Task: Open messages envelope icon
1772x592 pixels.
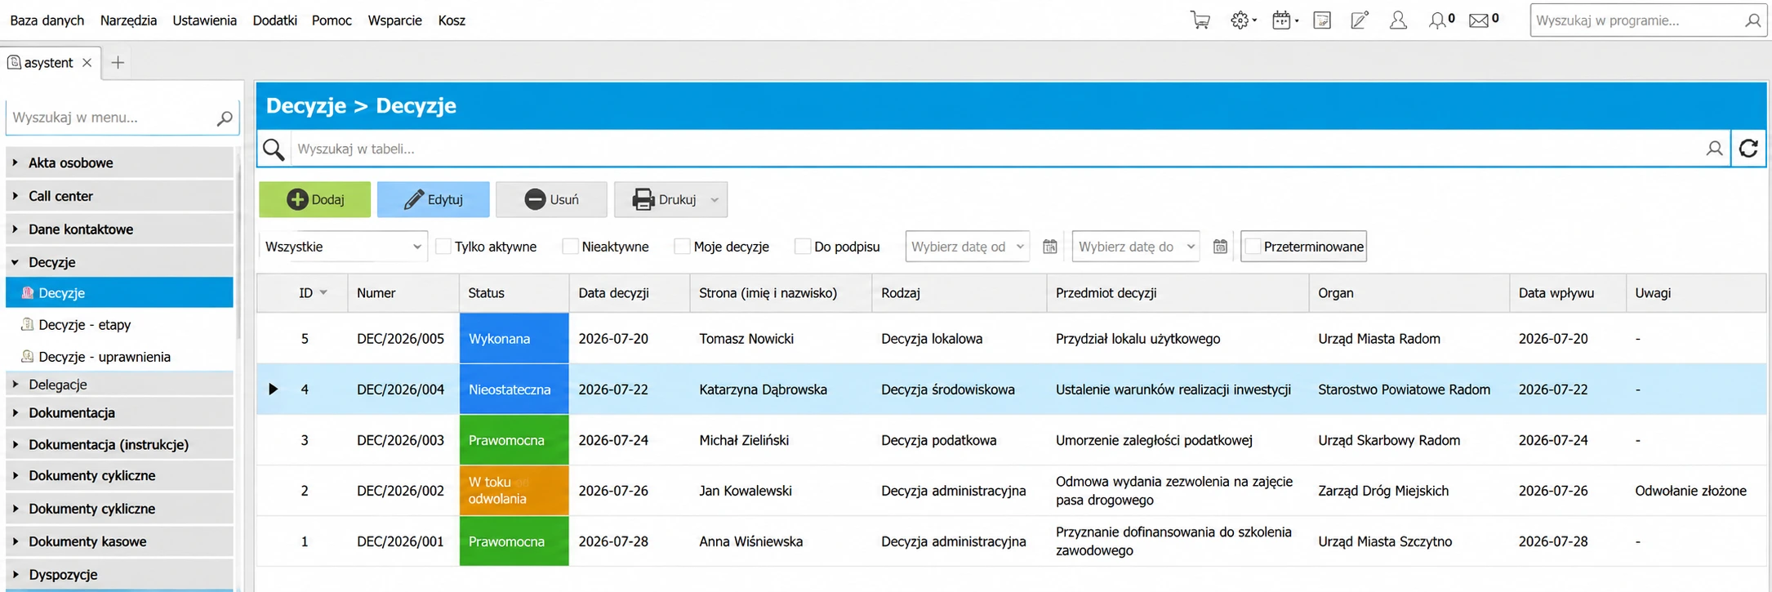Action: pos(1479,20)
